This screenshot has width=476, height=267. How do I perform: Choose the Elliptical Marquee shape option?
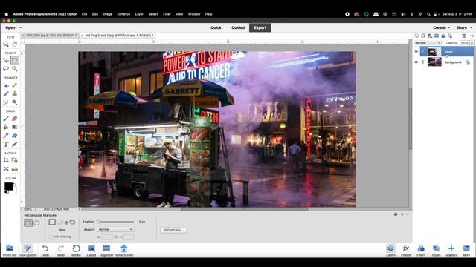(36, 223)
